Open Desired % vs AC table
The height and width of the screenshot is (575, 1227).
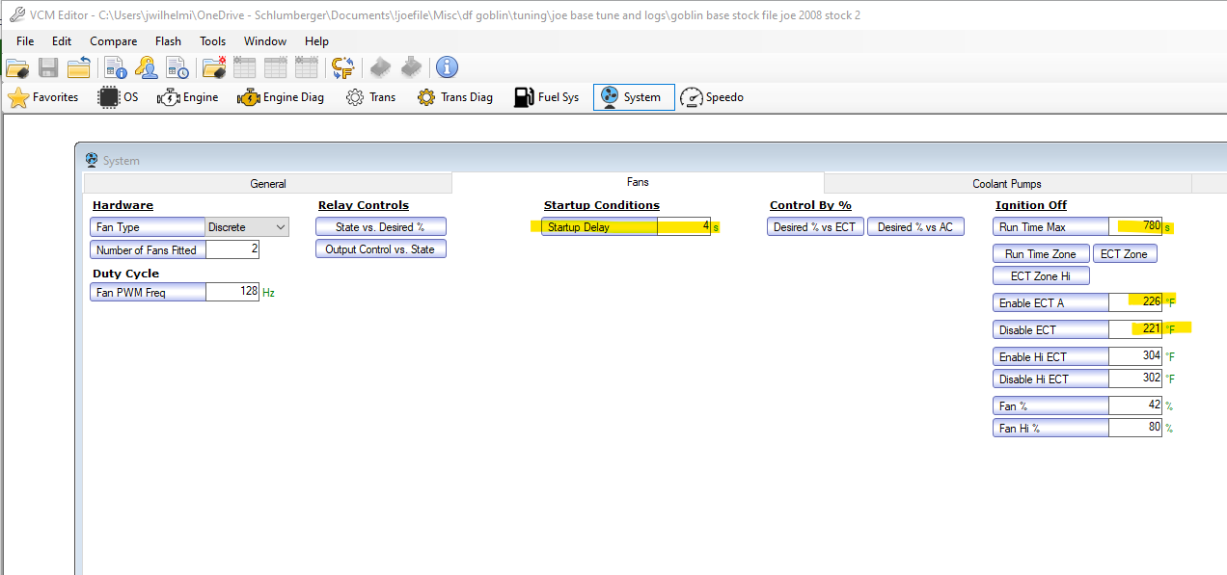tap(915, 227)
